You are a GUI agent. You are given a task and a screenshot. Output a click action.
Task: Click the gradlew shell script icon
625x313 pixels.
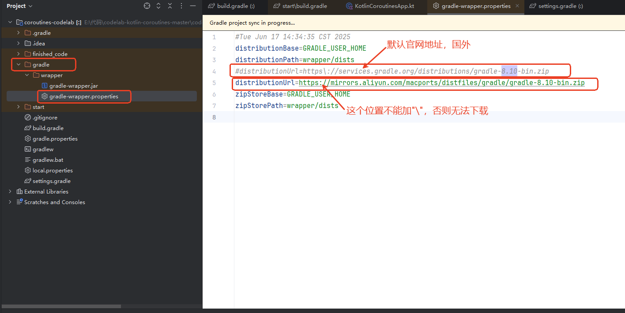click(28, 149)
